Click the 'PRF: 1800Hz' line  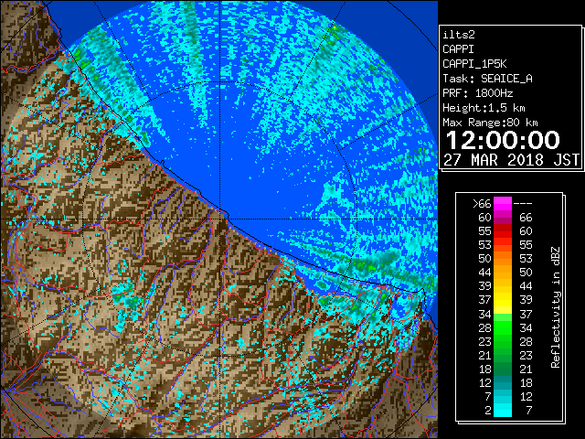[477, 93]
